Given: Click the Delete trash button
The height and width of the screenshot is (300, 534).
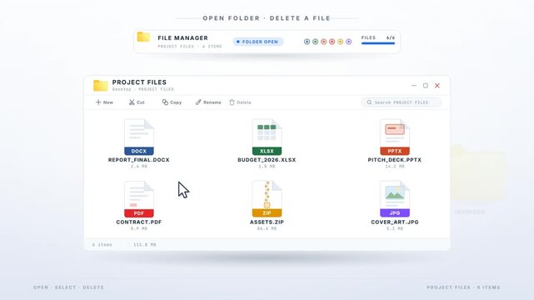Looking at the screenshot, I should 240,102.
